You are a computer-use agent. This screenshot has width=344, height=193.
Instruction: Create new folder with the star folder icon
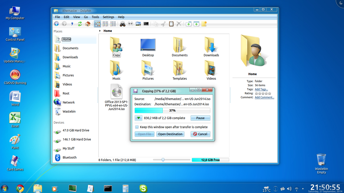[x=204, y=24]
